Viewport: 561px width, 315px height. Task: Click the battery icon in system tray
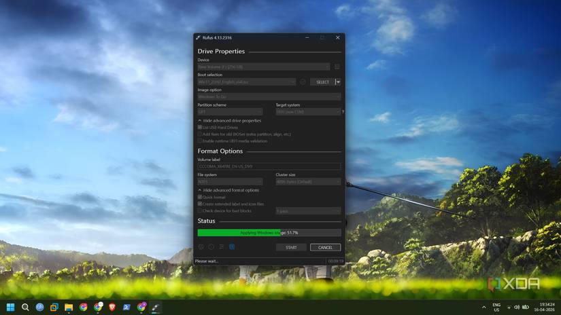pos(525,307)
